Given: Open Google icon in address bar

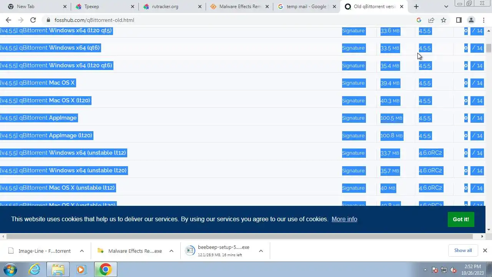Looking at the screenshot, I should pos(419,20).
